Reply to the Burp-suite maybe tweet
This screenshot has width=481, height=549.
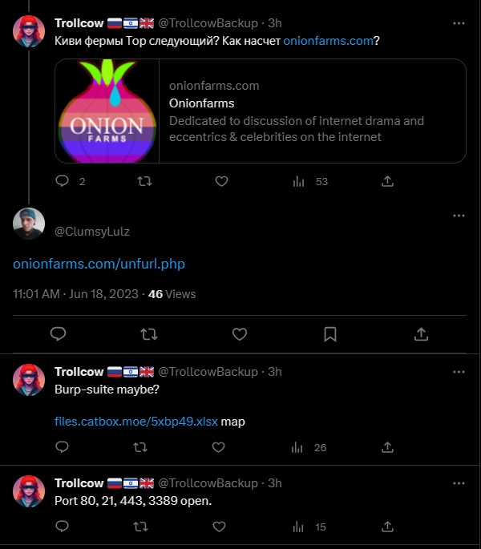pyautogui.click(x=62, y=447)
